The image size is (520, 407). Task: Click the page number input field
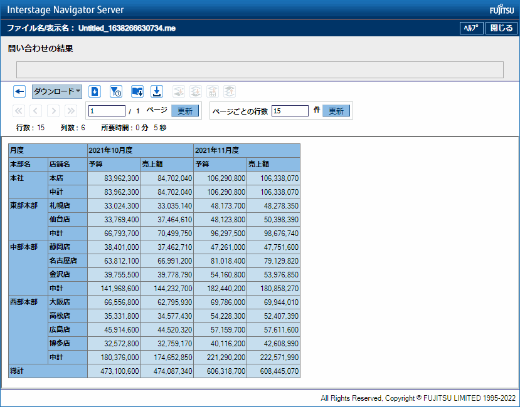coord(107,111)
